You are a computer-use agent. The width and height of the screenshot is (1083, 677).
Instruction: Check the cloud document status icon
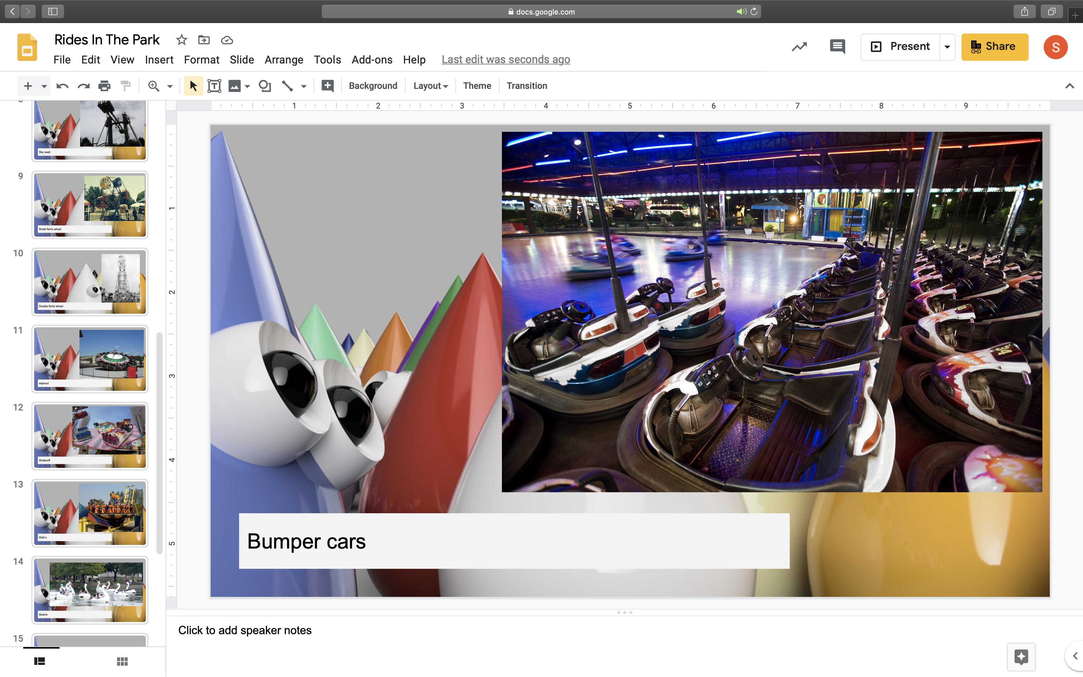coord(227,40)
